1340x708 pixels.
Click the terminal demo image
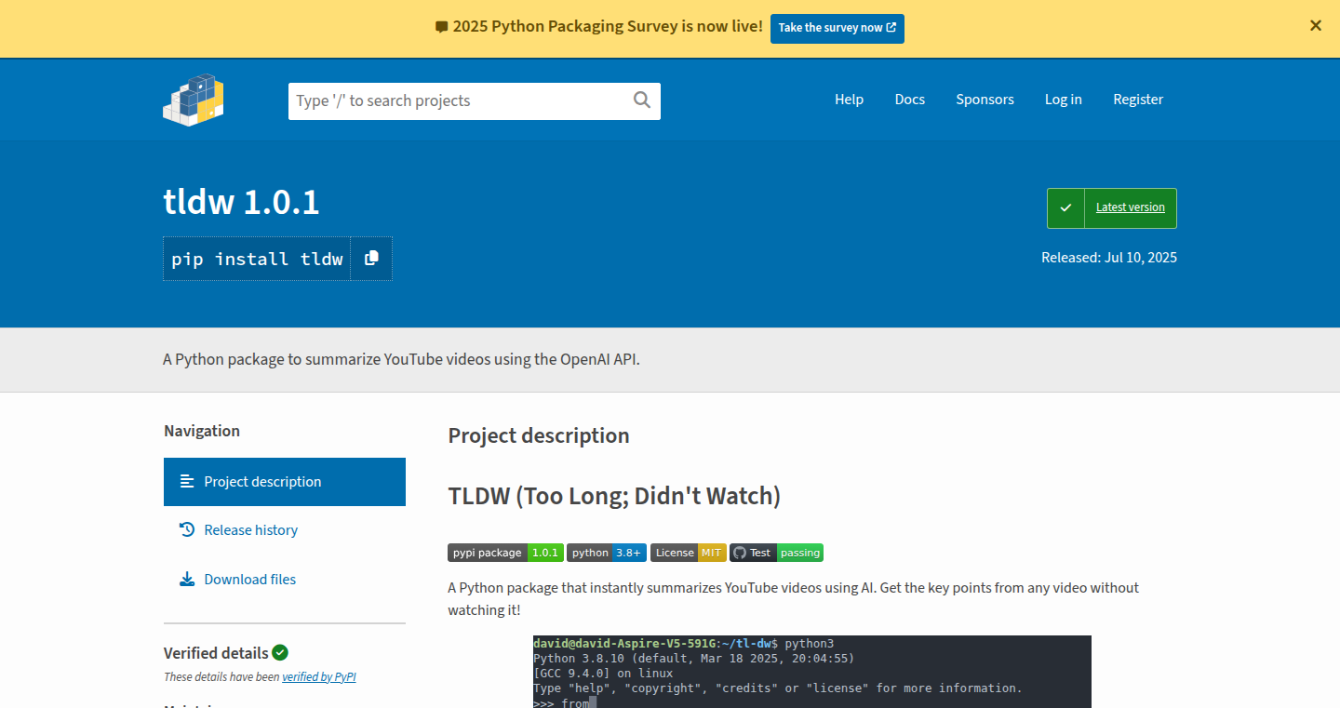[812, 672]
